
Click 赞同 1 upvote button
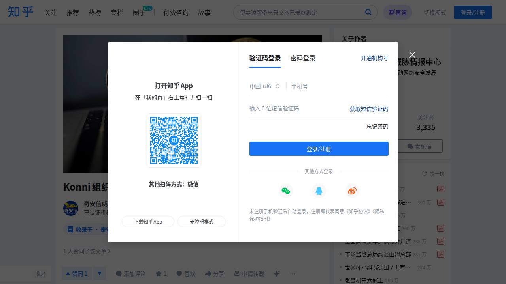[77, 273]
